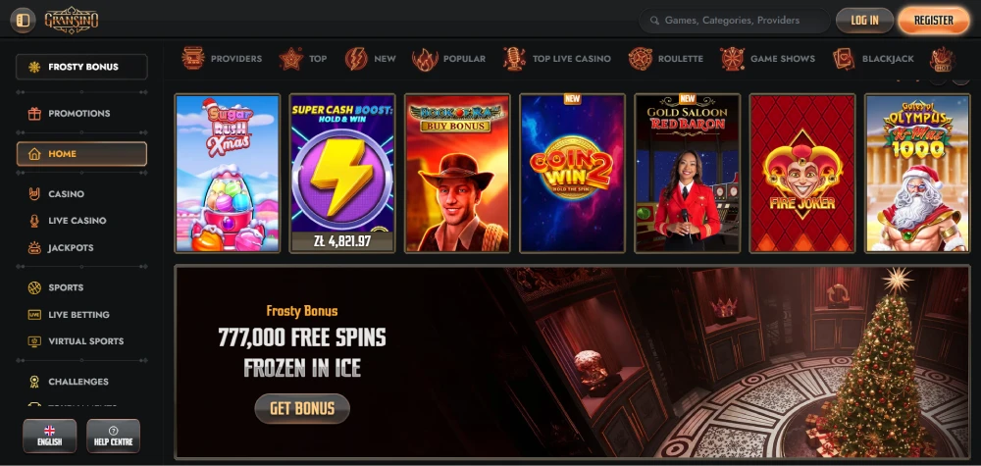Open the Providers category icon

[193, 58]
